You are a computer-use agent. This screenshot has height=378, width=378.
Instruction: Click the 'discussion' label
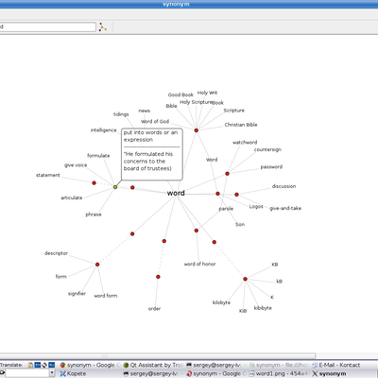point(283,186)
